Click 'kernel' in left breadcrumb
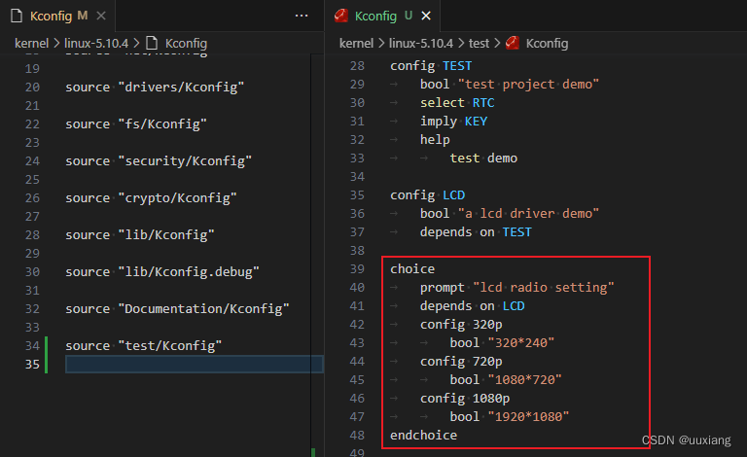 [x=31, y=44]
